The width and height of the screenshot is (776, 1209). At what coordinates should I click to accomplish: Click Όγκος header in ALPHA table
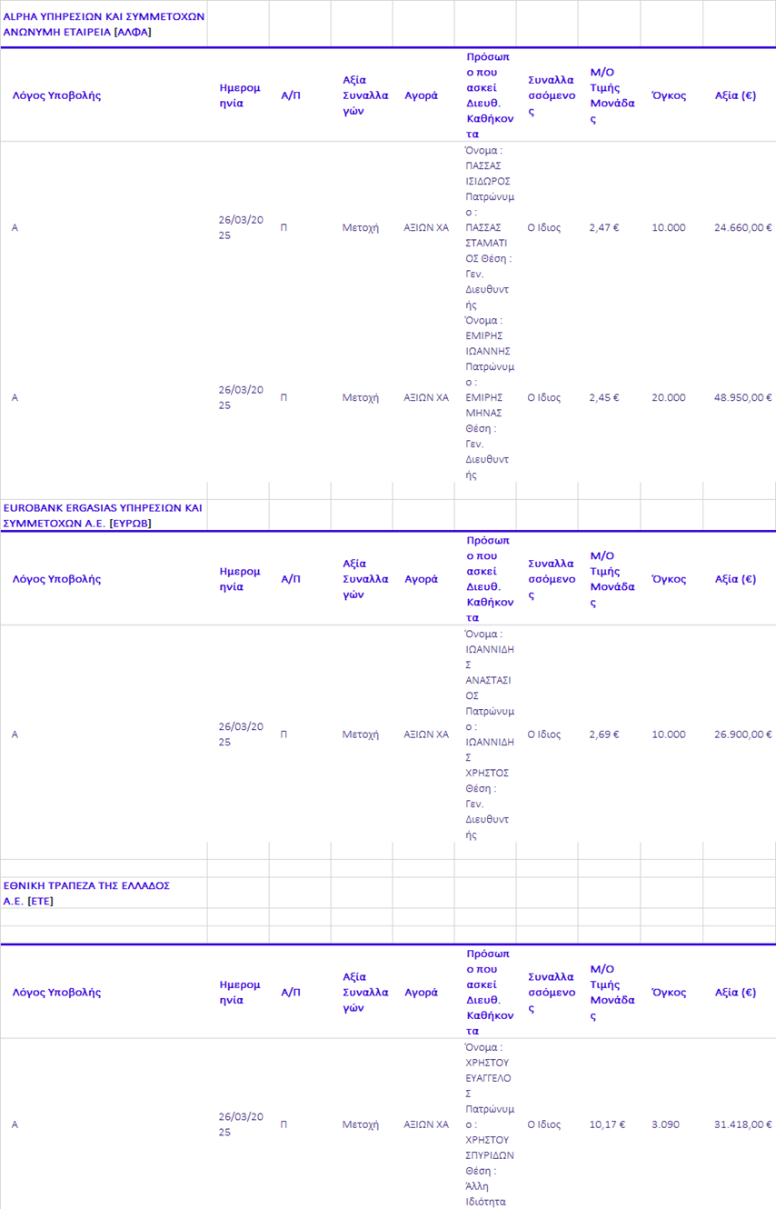point(669,95)
